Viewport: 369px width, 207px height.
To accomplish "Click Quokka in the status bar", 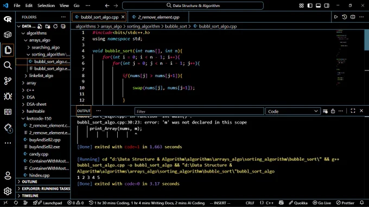I will point(298,203).
